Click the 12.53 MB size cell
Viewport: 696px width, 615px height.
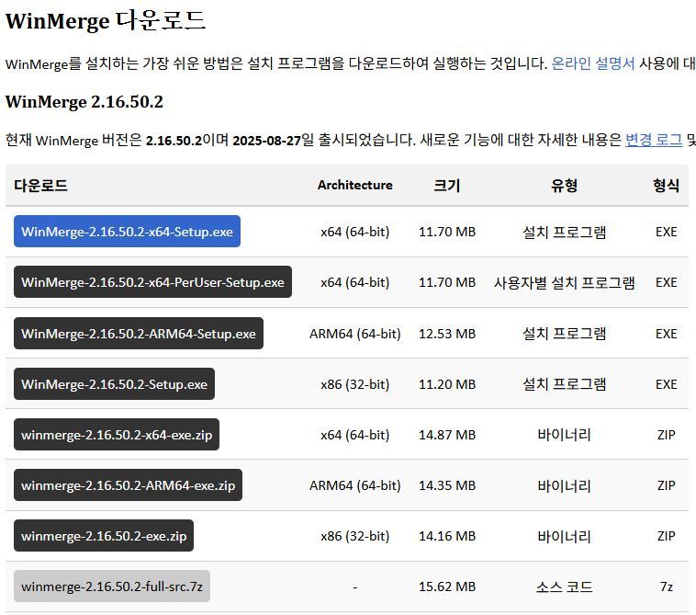pyautogui.click(x=447, y=334)
